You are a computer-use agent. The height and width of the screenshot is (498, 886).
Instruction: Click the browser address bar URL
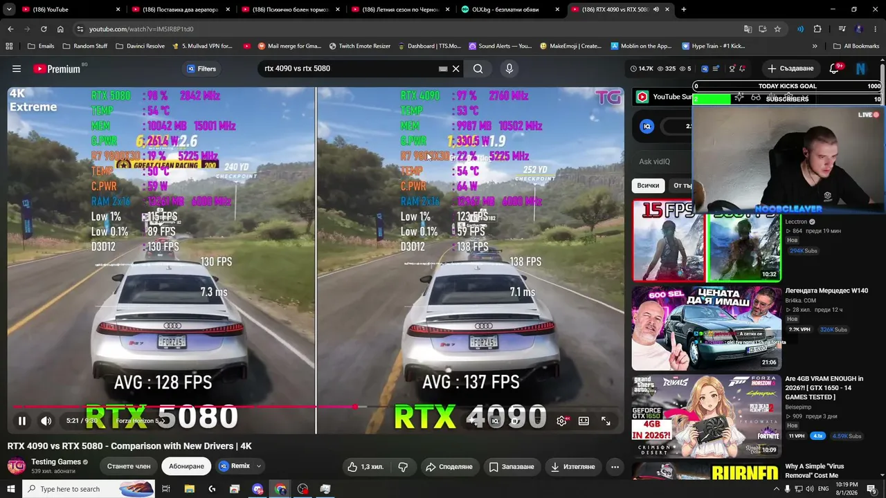[141, 29]
